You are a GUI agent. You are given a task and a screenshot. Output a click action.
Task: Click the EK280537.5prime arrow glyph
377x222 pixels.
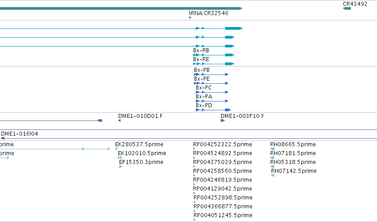pos(117,149)
